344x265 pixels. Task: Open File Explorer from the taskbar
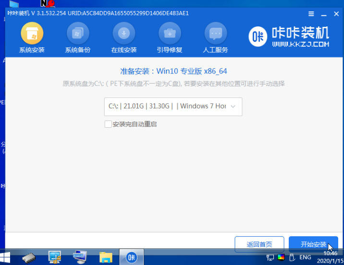[105, 257]
